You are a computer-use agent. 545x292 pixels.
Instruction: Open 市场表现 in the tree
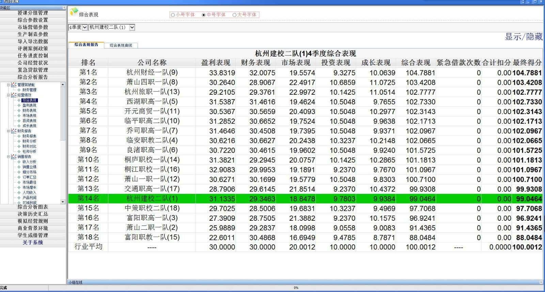click(x=29, y=116)
